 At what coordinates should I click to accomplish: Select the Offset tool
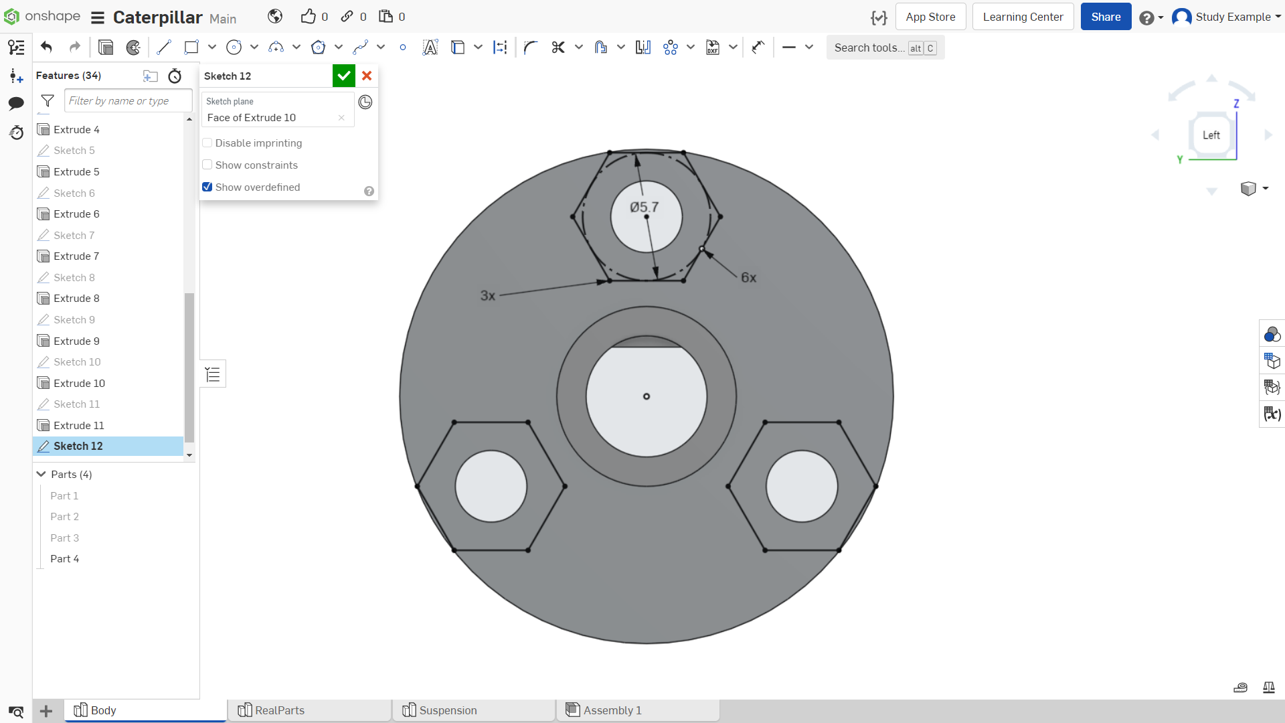click(x=600, y=48)
